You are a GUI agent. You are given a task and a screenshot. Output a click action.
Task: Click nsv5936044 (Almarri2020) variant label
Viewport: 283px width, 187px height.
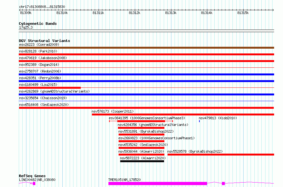(x=141, y=151)
